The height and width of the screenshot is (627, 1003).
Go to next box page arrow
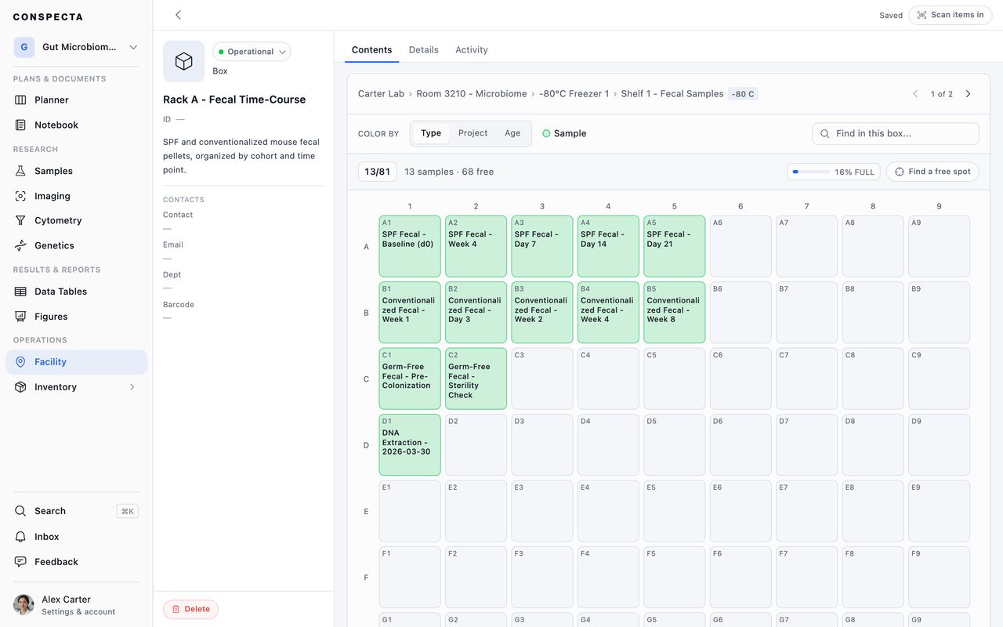pyautogui.click(x=969, y=94)
